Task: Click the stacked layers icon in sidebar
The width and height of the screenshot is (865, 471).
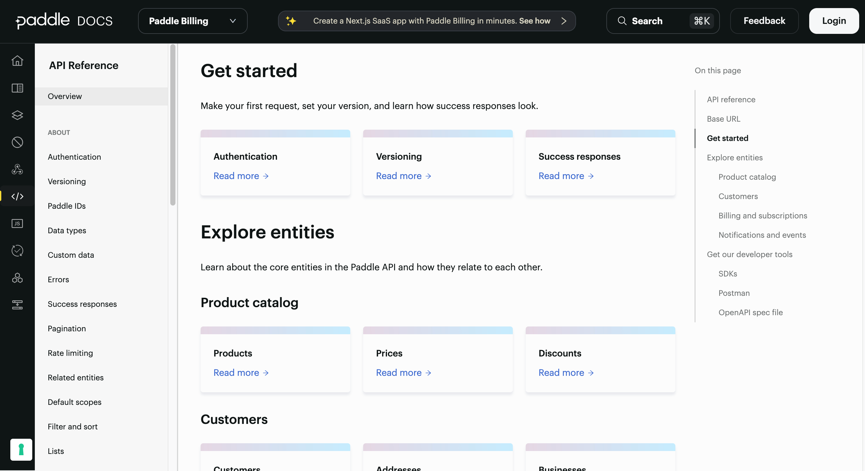Action: 17,115
